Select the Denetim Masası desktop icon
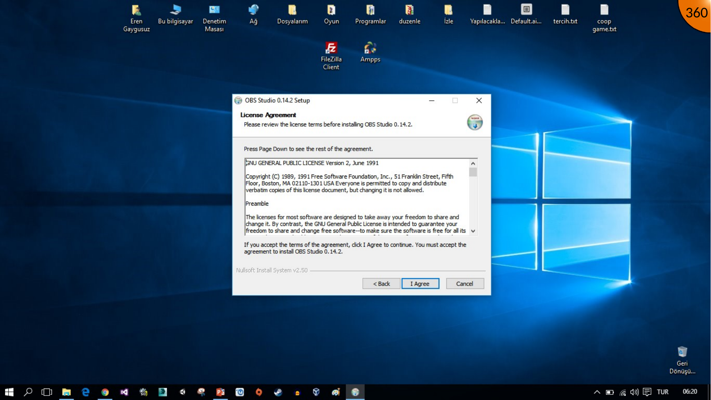 pyautogui.click(x=214, y=18)
